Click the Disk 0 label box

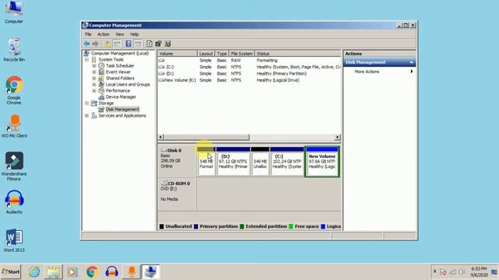tap(177, 161)
